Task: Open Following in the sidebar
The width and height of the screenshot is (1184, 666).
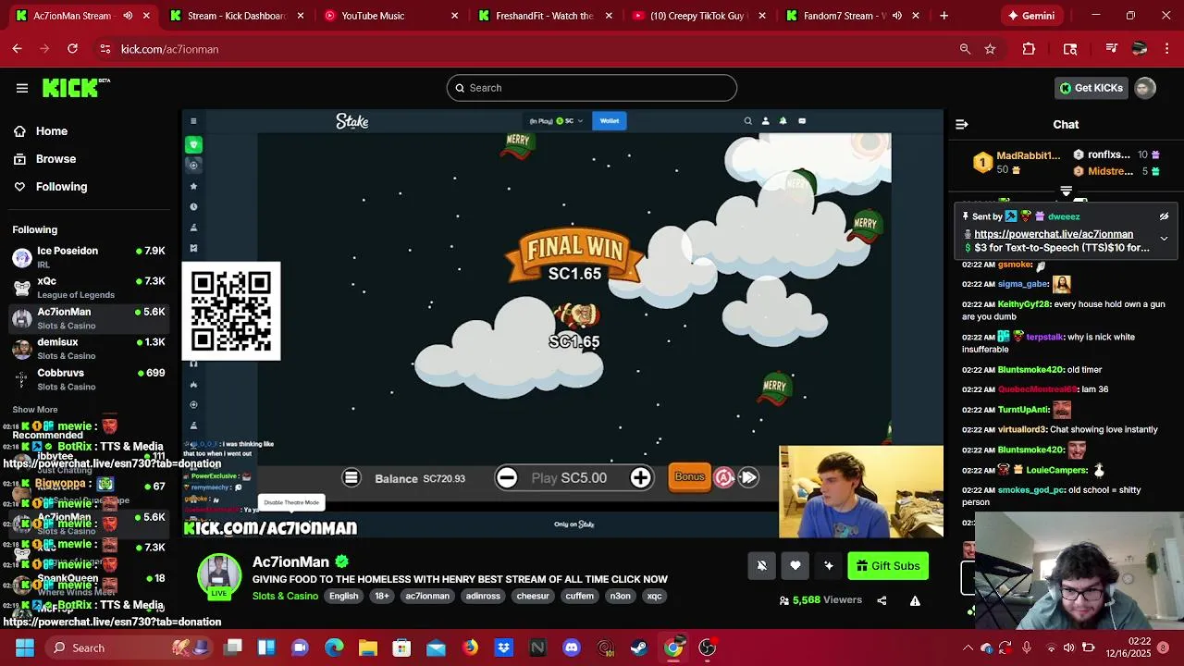Action: [x=61, y=187]
